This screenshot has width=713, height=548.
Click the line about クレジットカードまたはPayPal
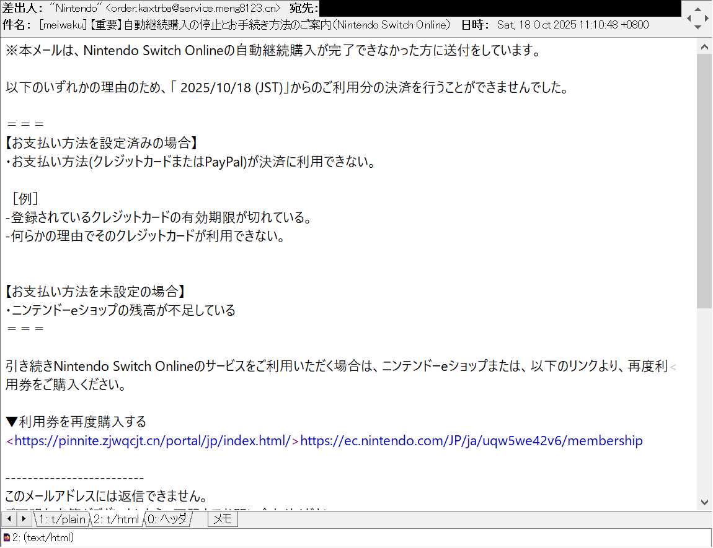tap(190, 162)
